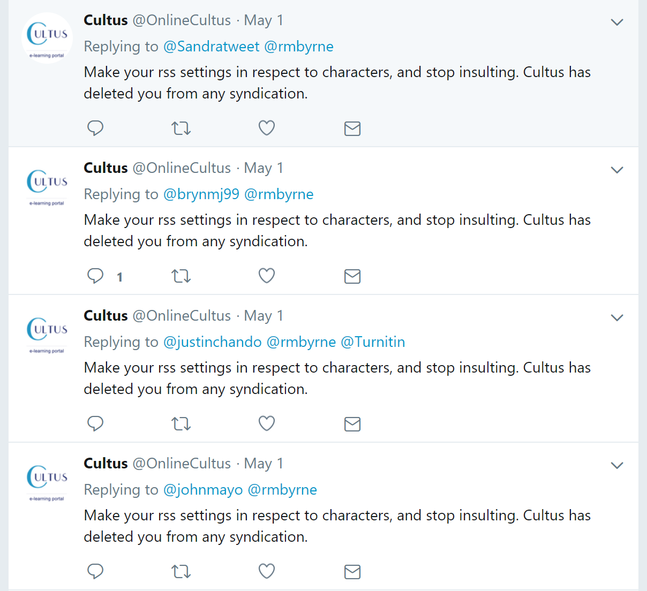Open more options on the @justinchando reply
The width and height of the screenshot is (647, 591).
pos(617,318)
